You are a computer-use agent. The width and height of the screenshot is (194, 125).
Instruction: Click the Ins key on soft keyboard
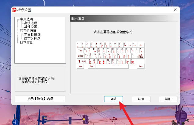(x=81, y=66)
